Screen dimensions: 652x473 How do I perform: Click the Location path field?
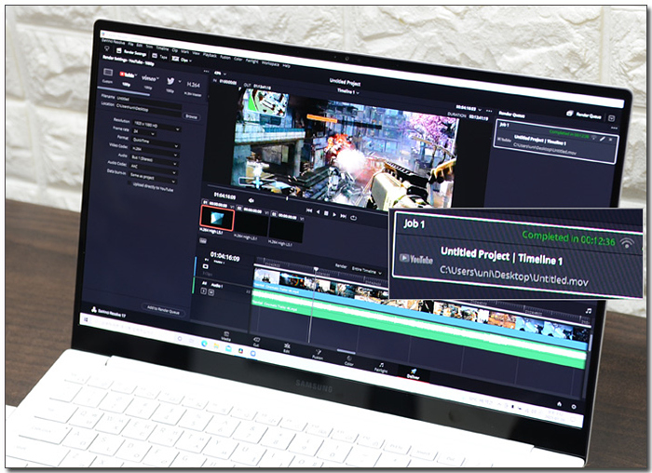148,109
